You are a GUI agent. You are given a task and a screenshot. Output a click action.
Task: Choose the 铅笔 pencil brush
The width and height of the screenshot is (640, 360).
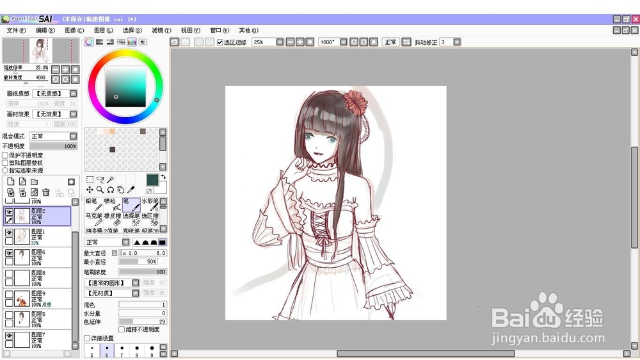pyautogui.click(x=93, y=205)
